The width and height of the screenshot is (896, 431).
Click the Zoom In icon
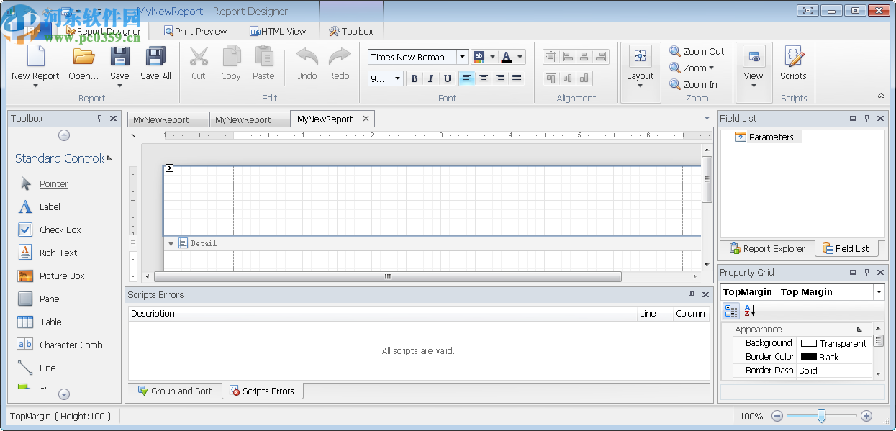click(675, 84)
